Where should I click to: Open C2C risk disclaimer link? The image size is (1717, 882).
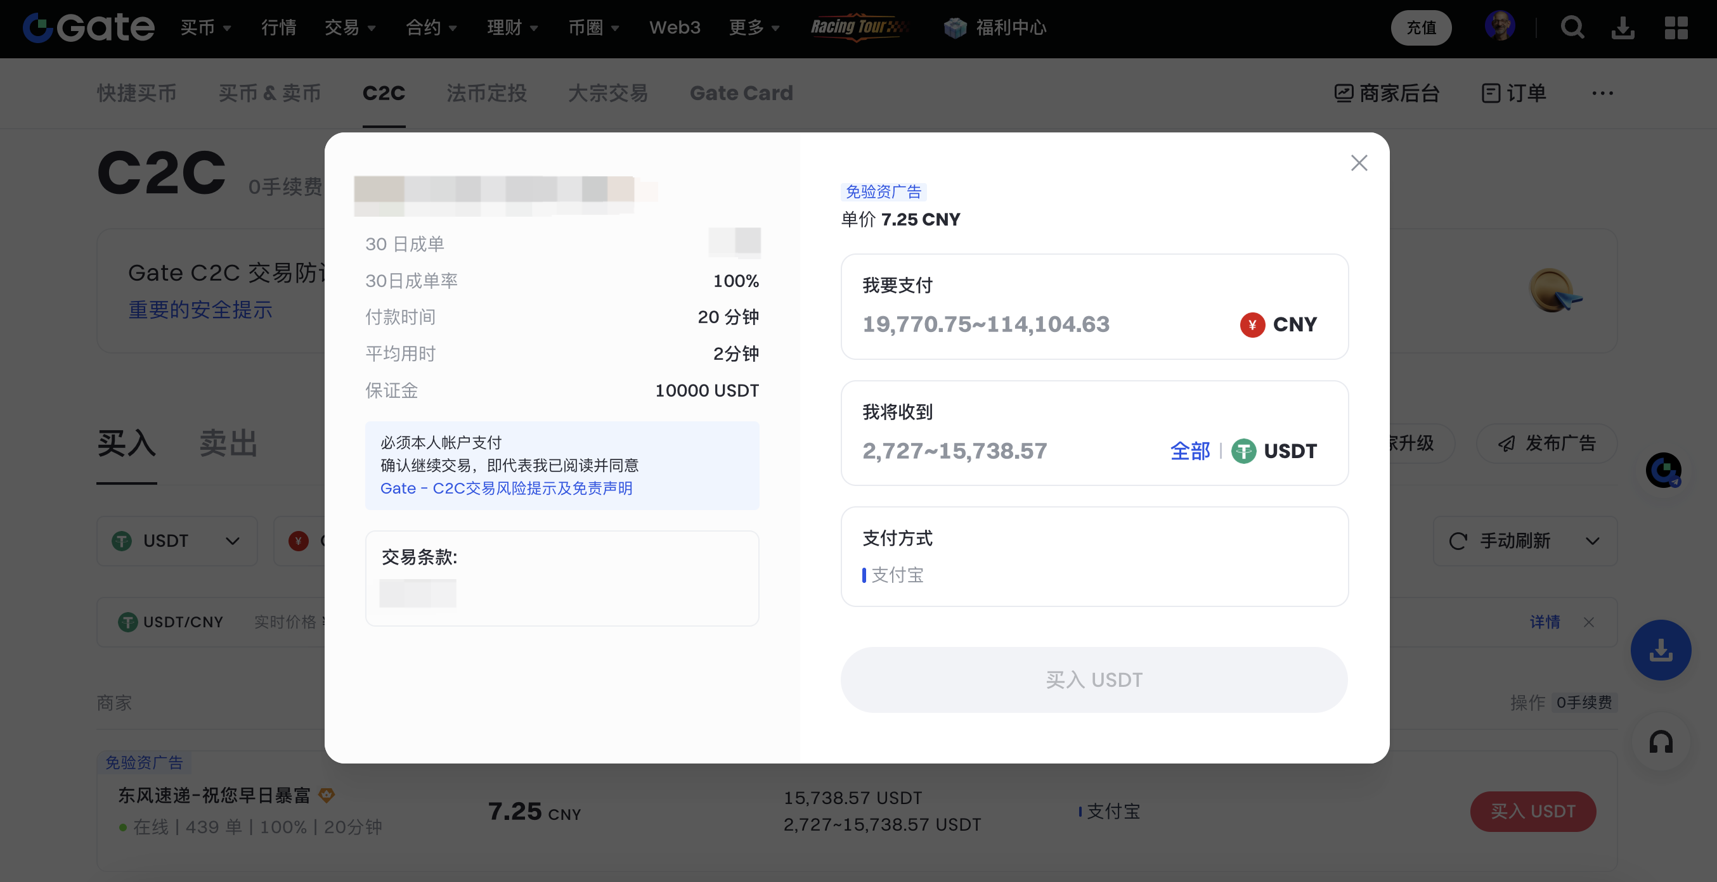[506, 489]
